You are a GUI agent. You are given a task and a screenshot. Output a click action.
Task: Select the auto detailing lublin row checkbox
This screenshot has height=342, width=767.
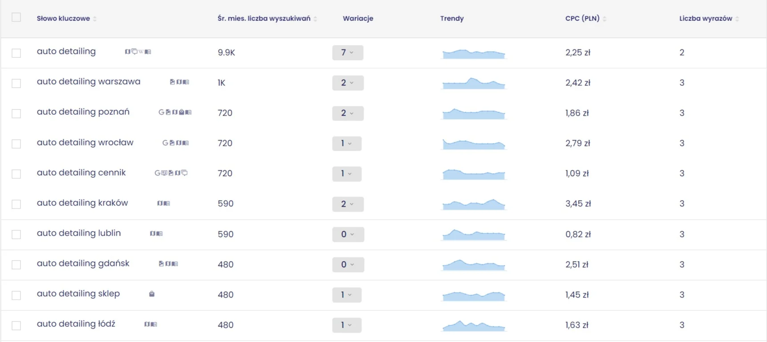[x=16, y=234]
